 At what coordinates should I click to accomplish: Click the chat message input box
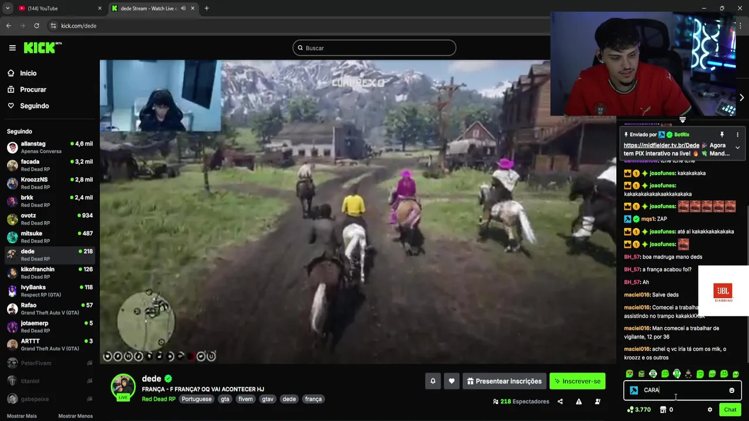(682, 390)
